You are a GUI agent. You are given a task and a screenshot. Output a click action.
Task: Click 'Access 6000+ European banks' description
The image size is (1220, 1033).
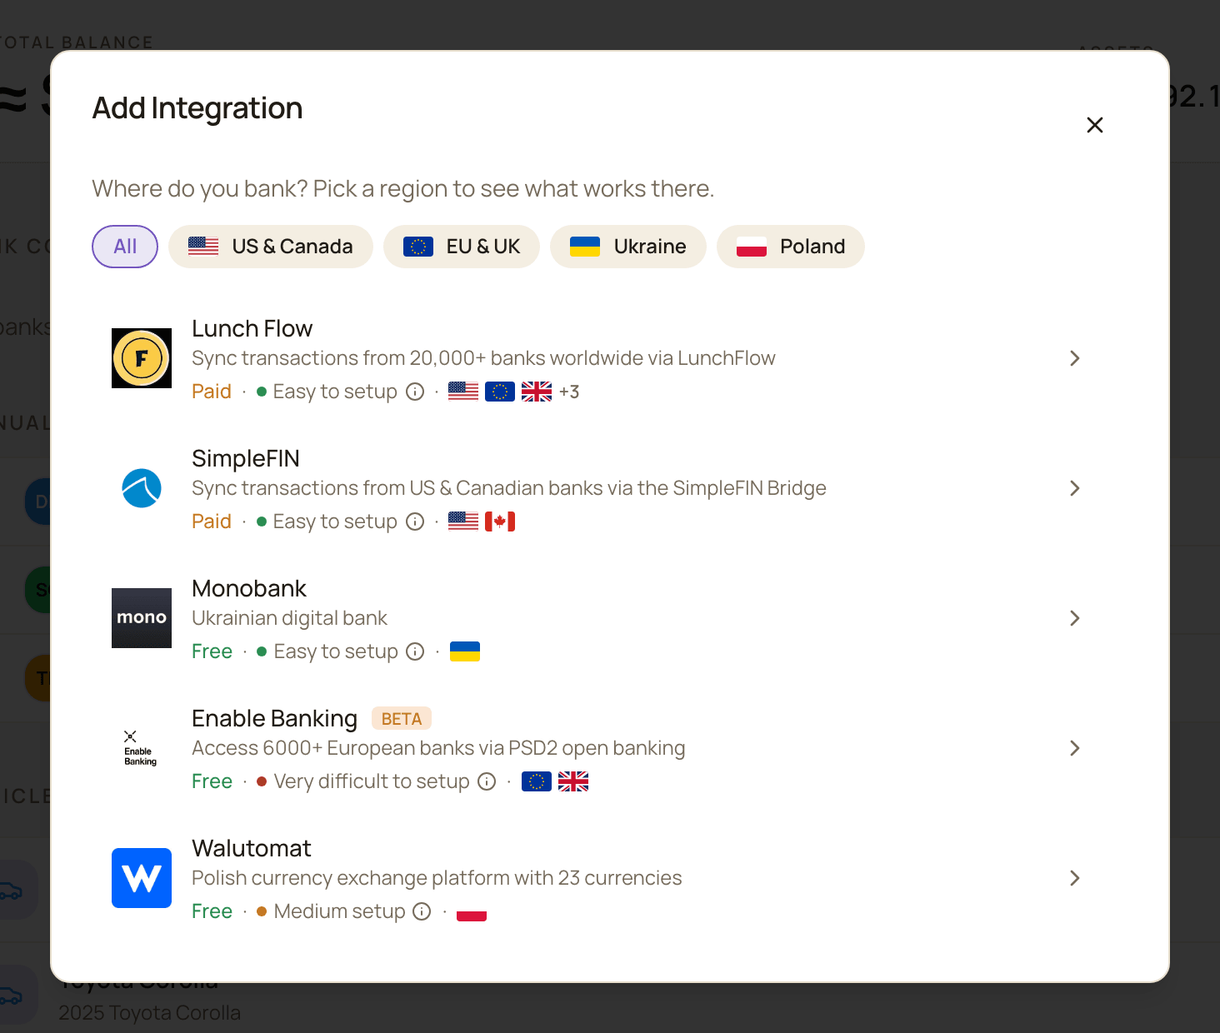pos(438,748)
